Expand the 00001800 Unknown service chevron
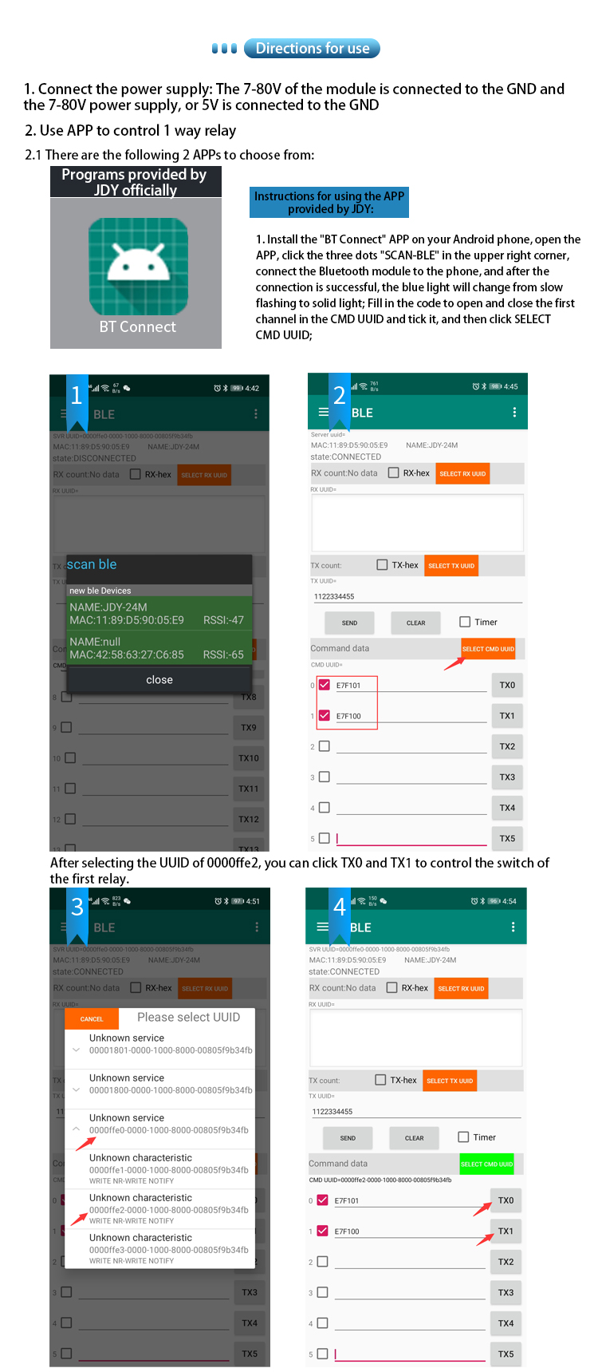 pos(77,1089)
